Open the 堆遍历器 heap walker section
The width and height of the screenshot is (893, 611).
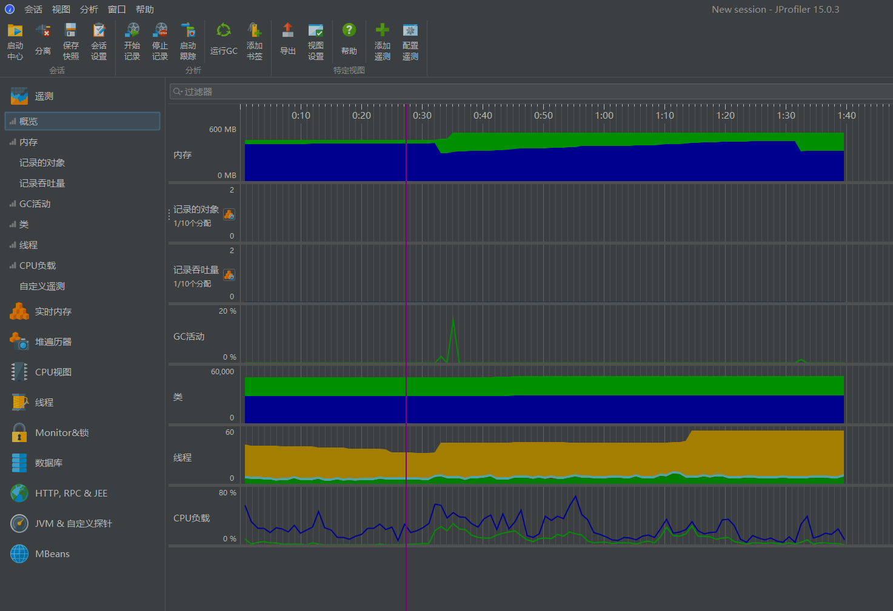pyautogui.click(x=53, y=342)
